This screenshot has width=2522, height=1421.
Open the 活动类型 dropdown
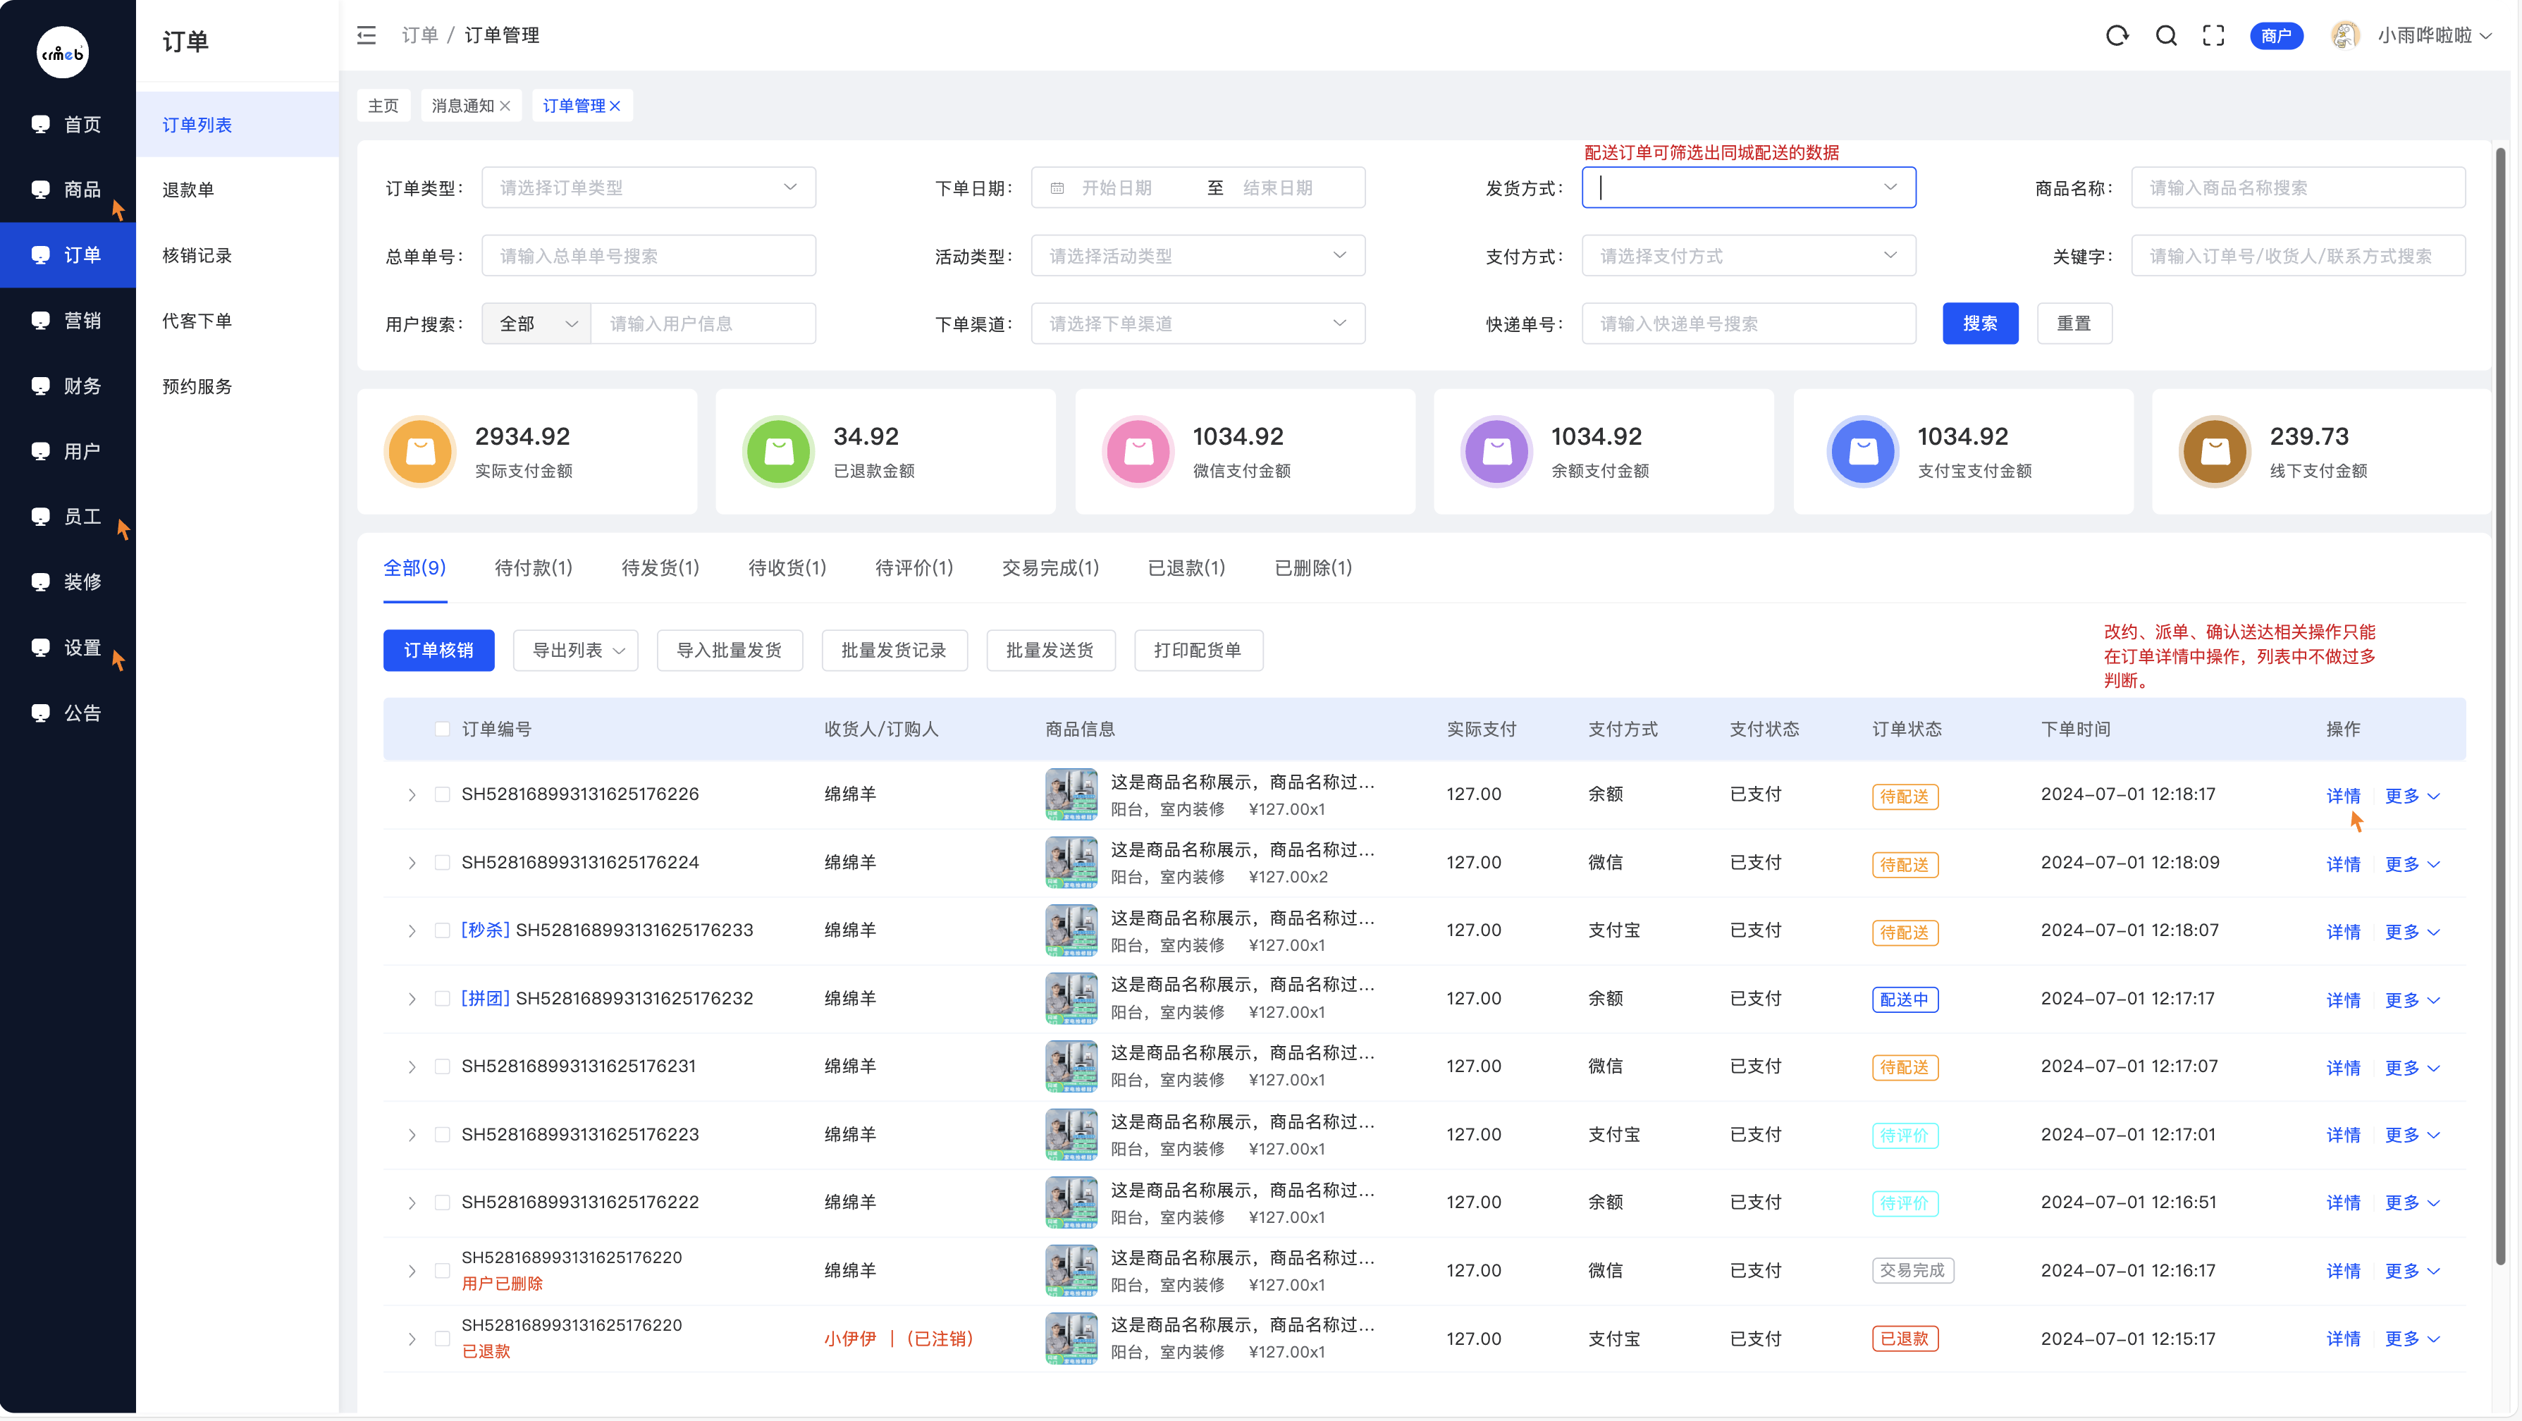(1198, 256)
